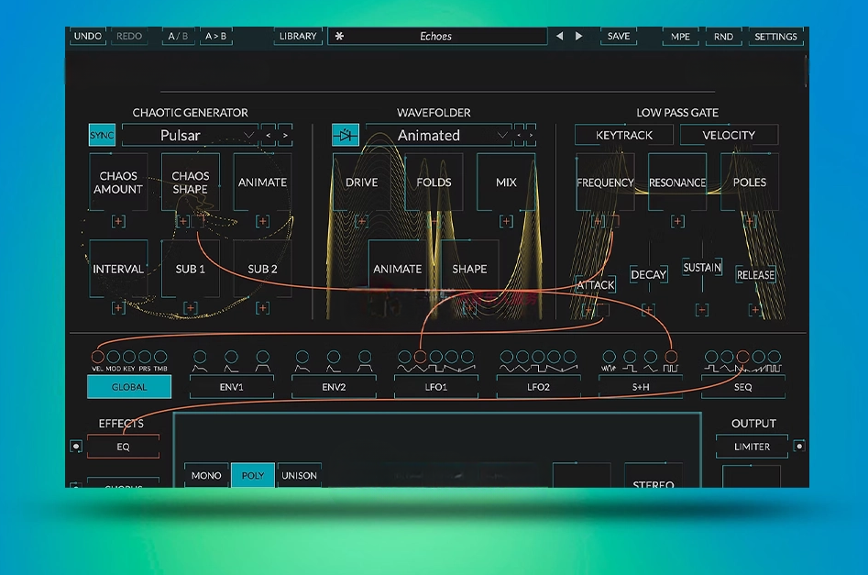Screen dimensions: 868x575
Task: Click the Echoes preset name field
Action: click(x=436, y=36)
